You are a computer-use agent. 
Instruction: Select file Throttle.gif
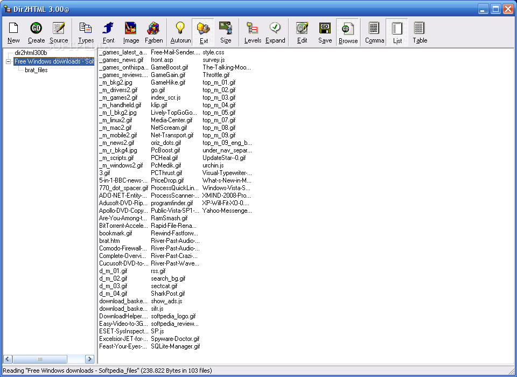(x=216, y=75)
